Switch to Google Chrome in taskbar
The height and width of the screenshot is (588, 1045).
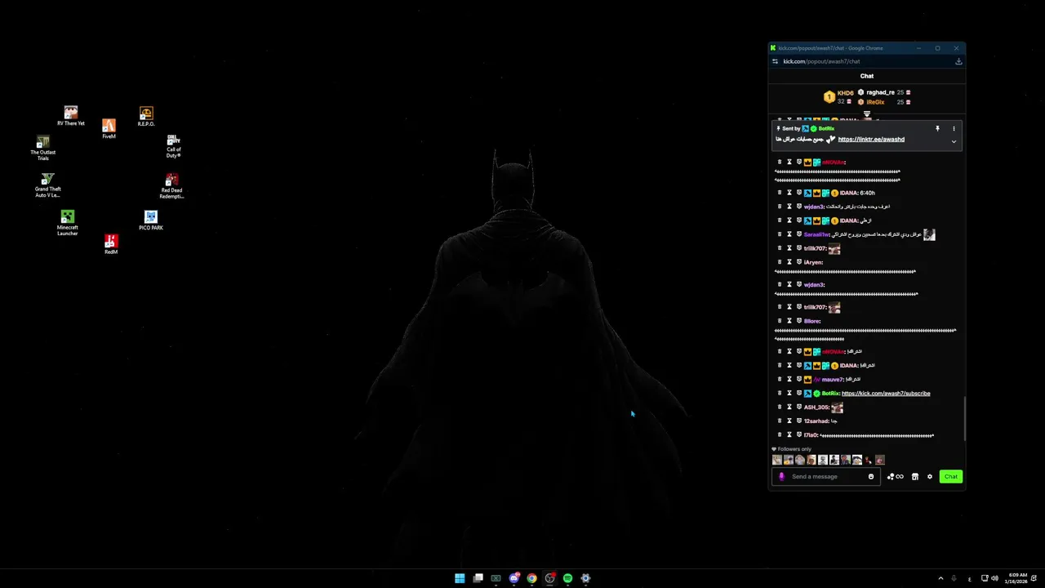(x=531, y=578)
